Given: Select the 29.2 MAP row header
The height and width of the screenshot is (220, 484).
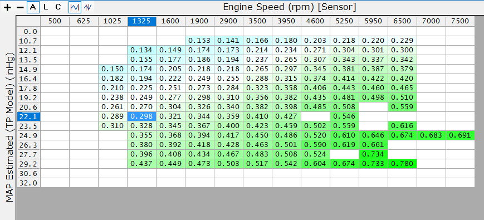Looking at the screenshot, I should pyautogui.click(x=28, y=164).
